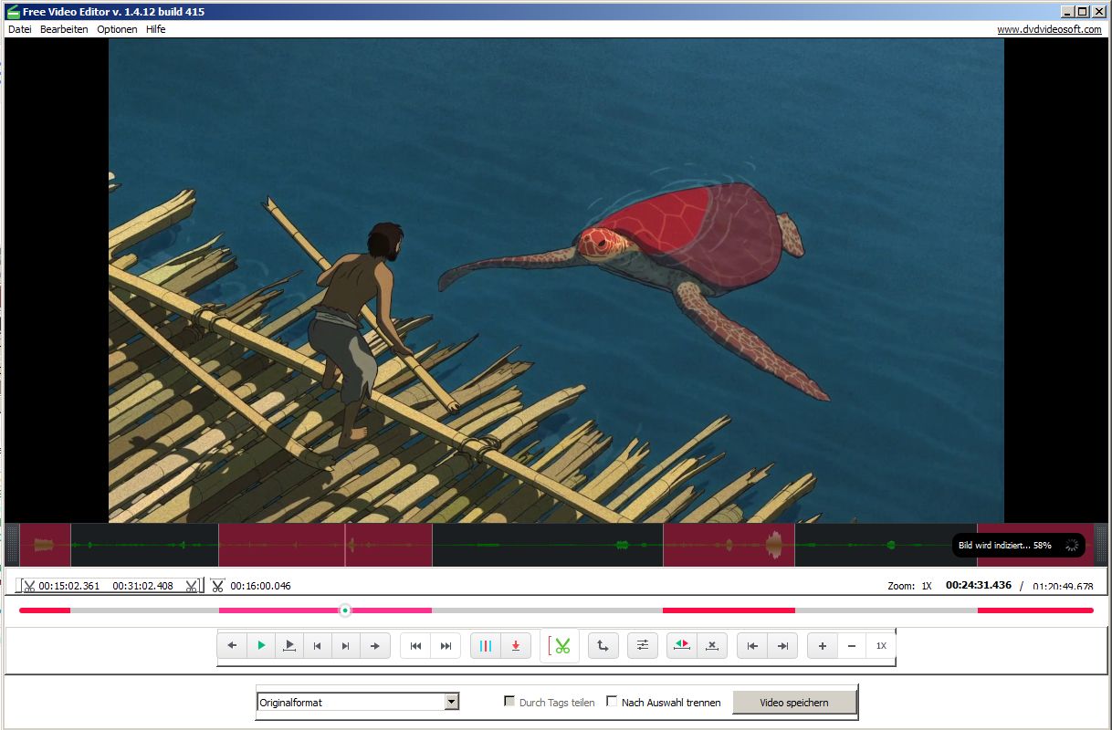Expand the Originalformat dropdown arrow
The width and height of the screenshot is (1112, 730).
tap(451, 702)
